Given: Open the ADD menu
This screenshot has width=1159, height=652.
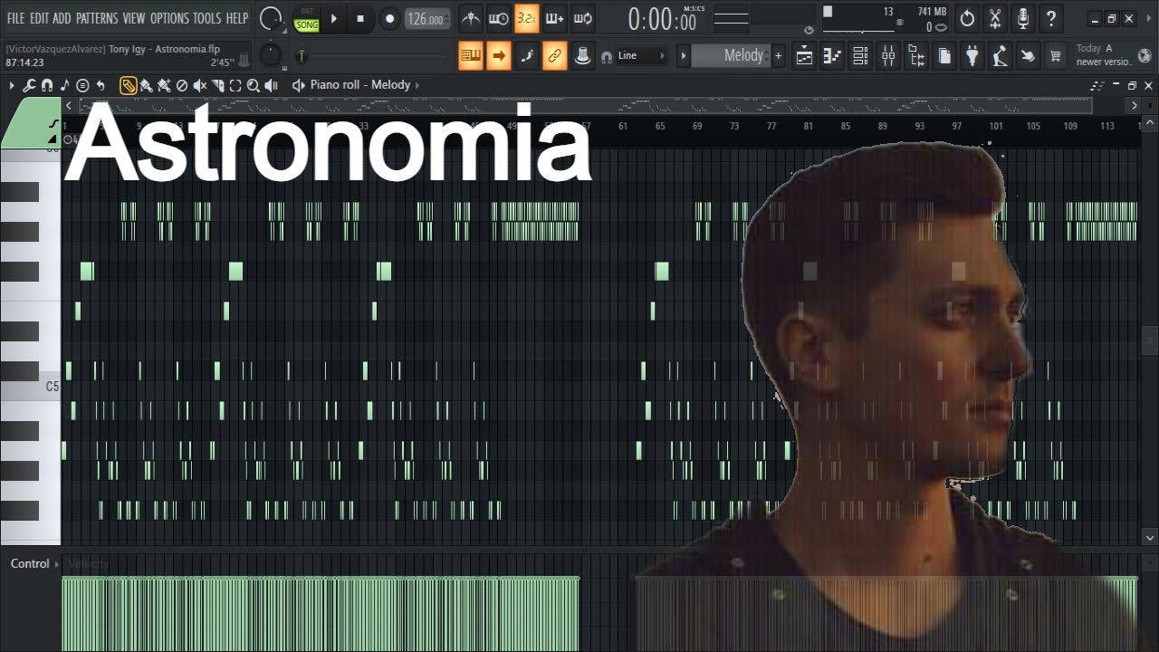Looking at the screenshot, I should click(62, 18).
